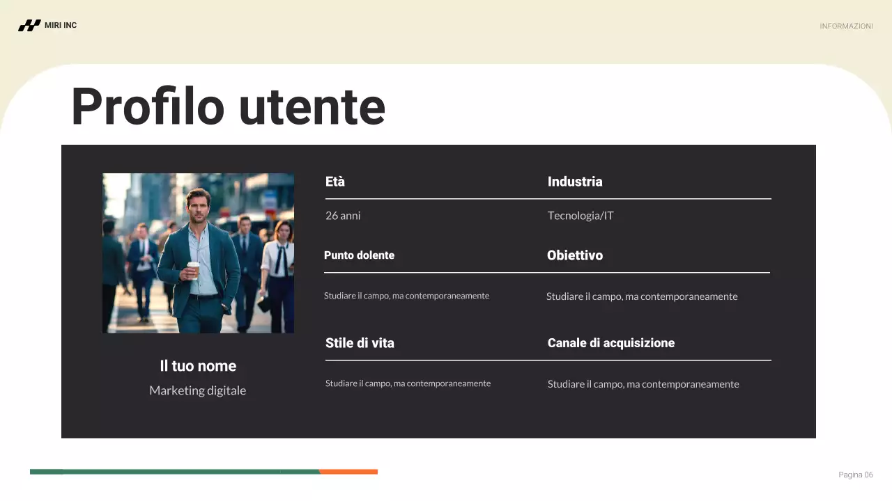Click the MIRI INC logo icon
This screenshot has height=501, width=892.
click(29, 26)
